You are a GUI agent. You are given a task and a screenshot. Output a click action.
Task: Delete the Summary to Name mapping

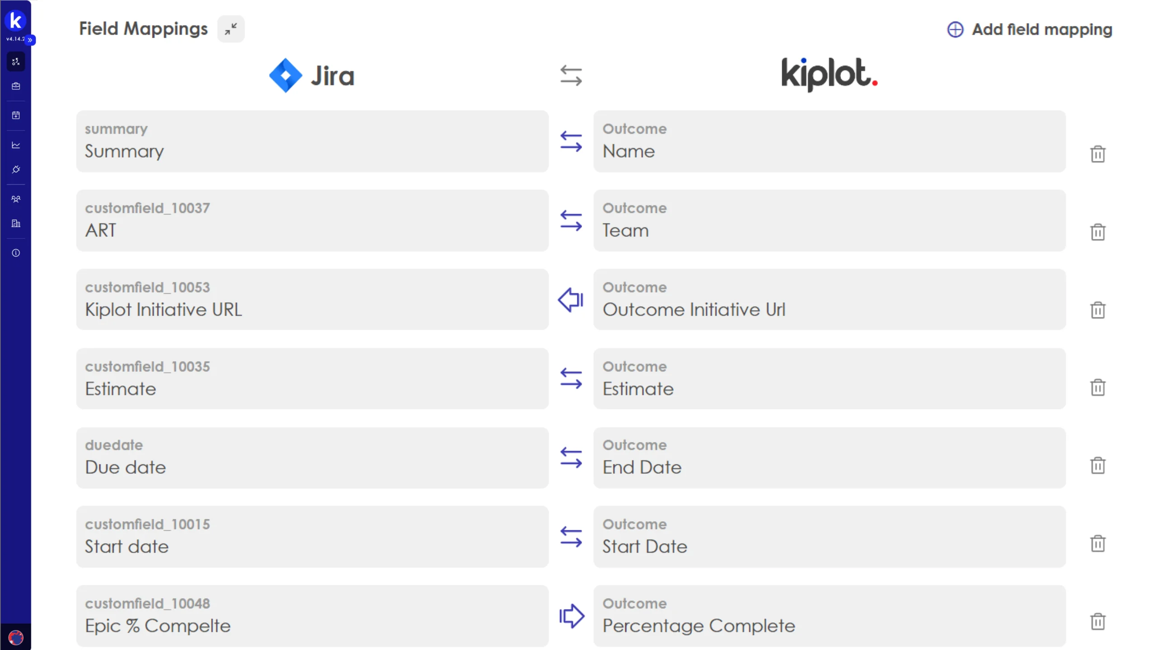[1097, 154]
